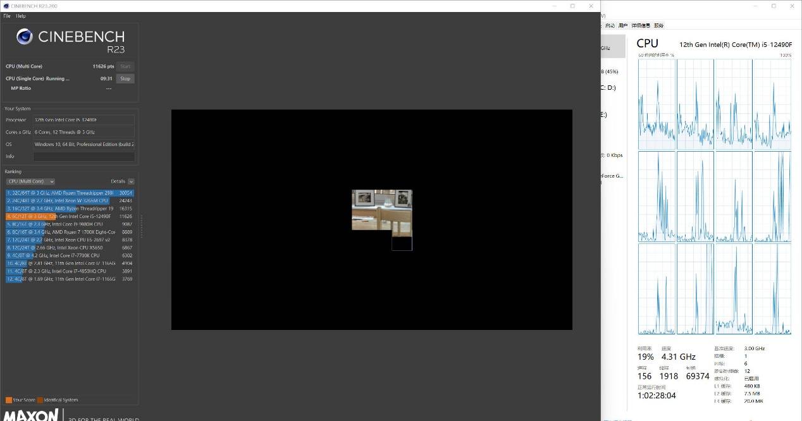Click the 19% utilization value
The image size is (802, 421).
(645, 357)
